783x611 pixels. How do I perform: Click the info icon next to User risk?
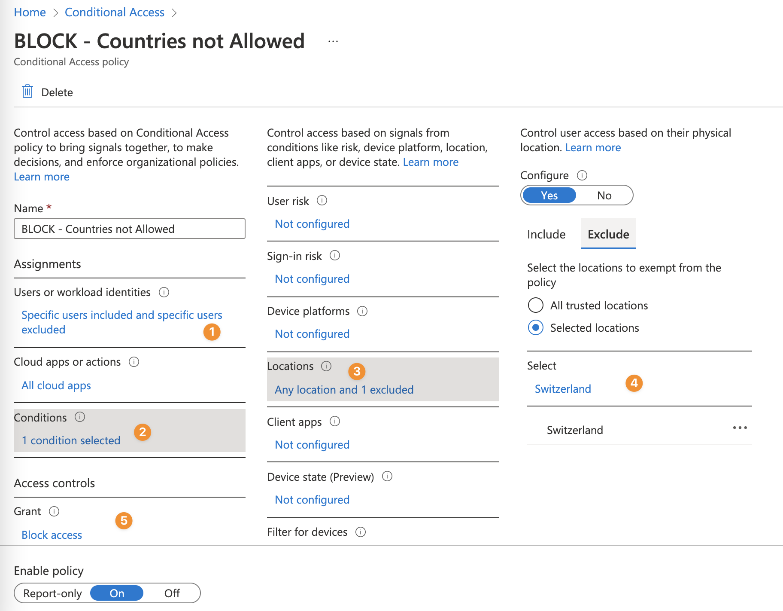(x=322, y=201)
